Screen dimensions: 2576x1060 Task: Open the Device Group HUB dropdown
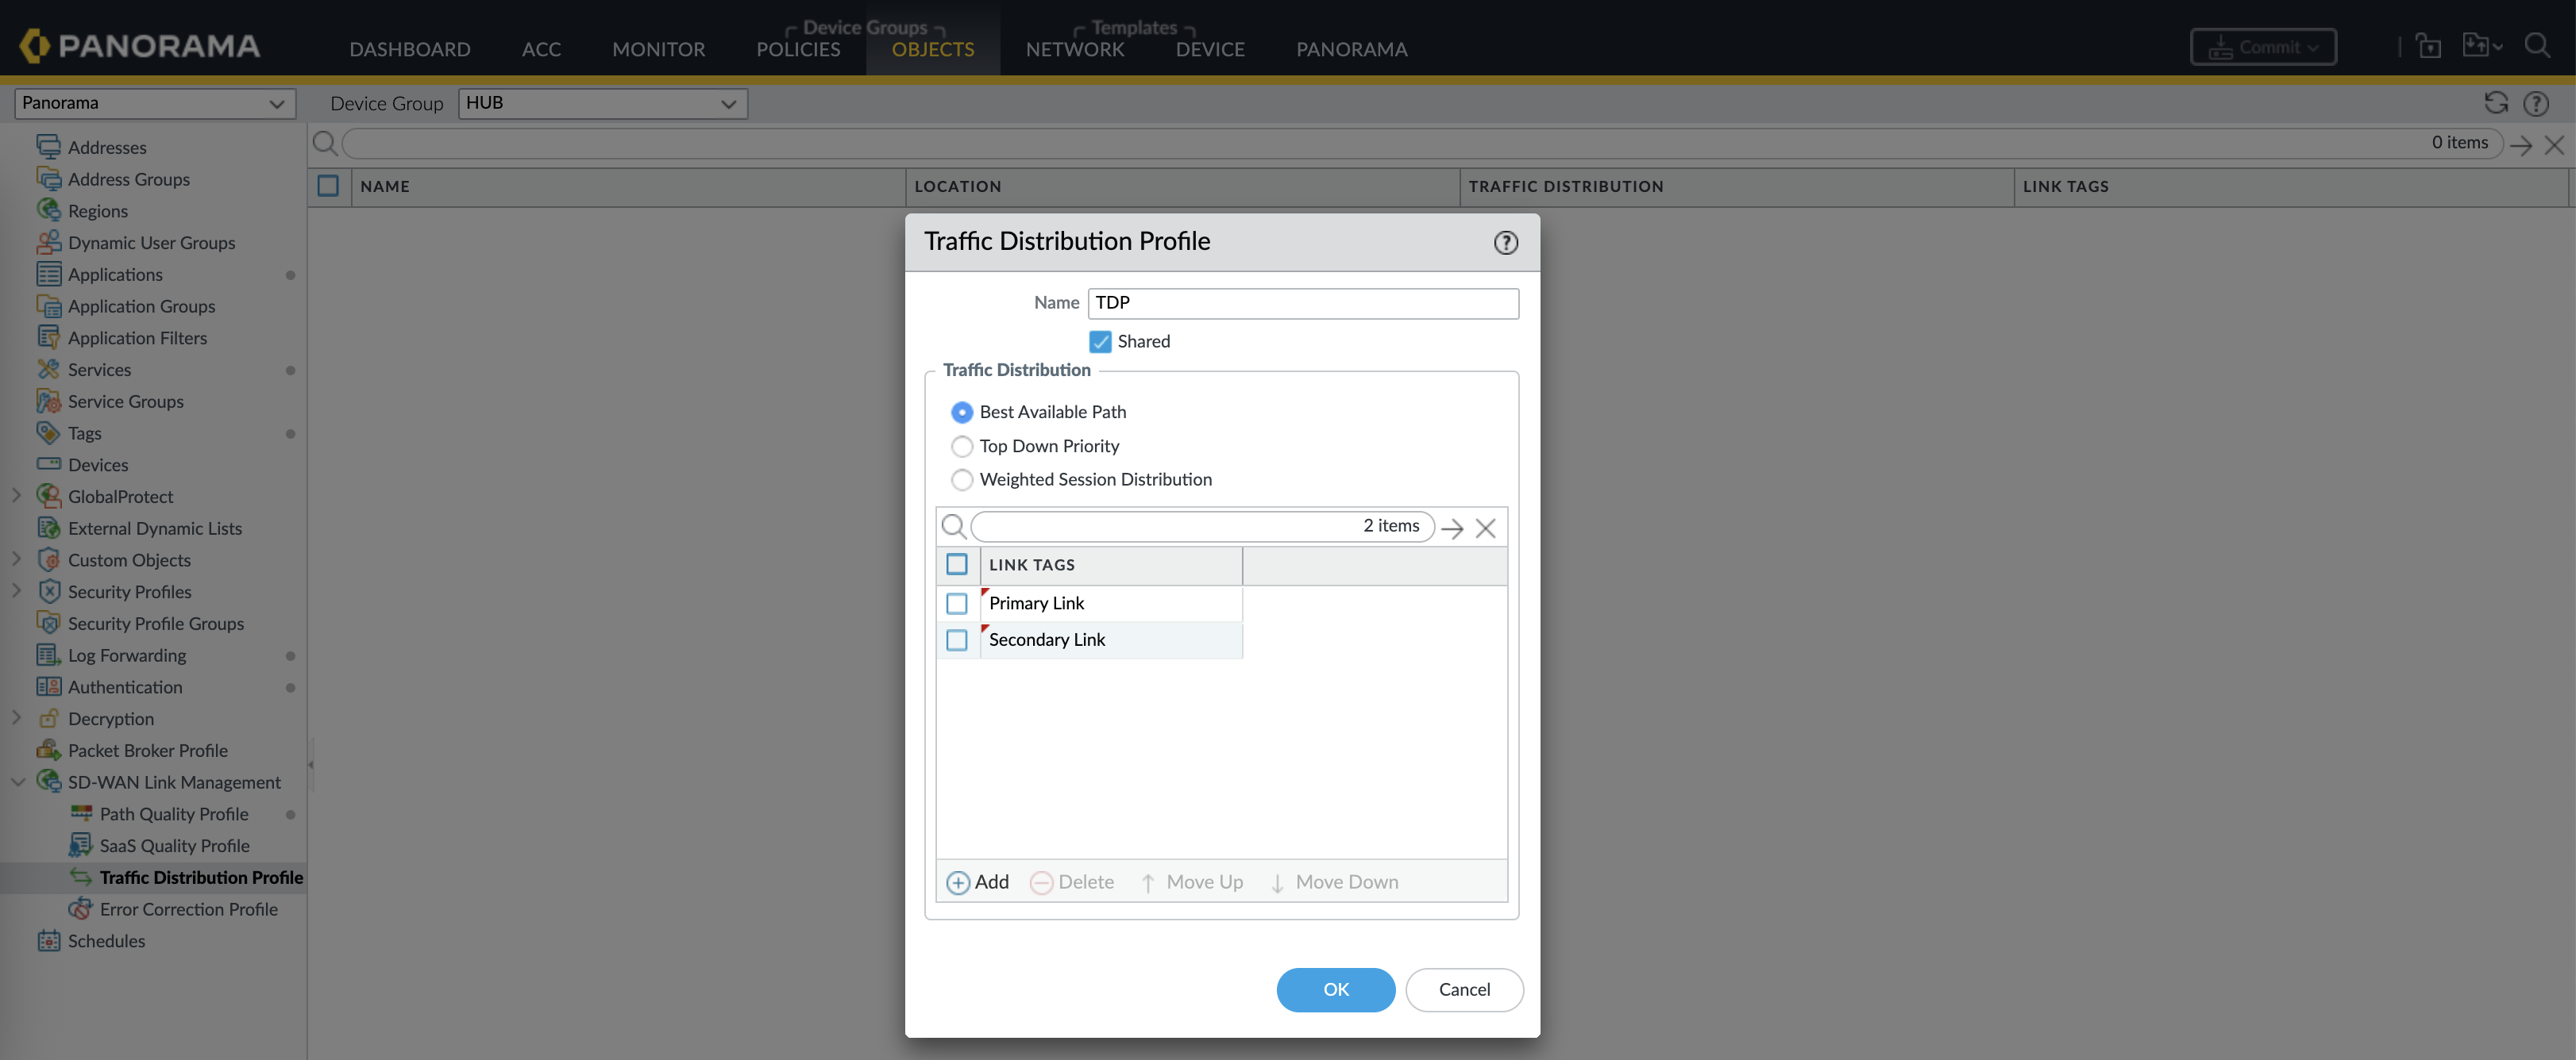tap(602, 103)
